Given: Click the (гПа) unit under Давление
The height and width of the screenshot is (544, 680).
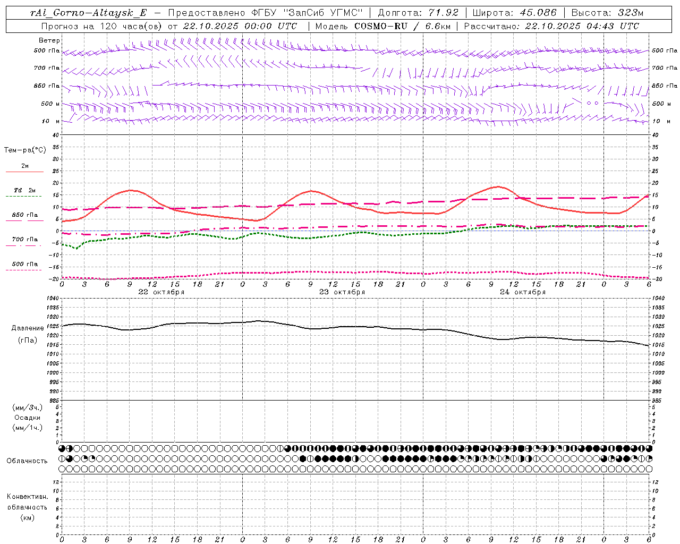Looking at the screenshot, I should [28, 341].
